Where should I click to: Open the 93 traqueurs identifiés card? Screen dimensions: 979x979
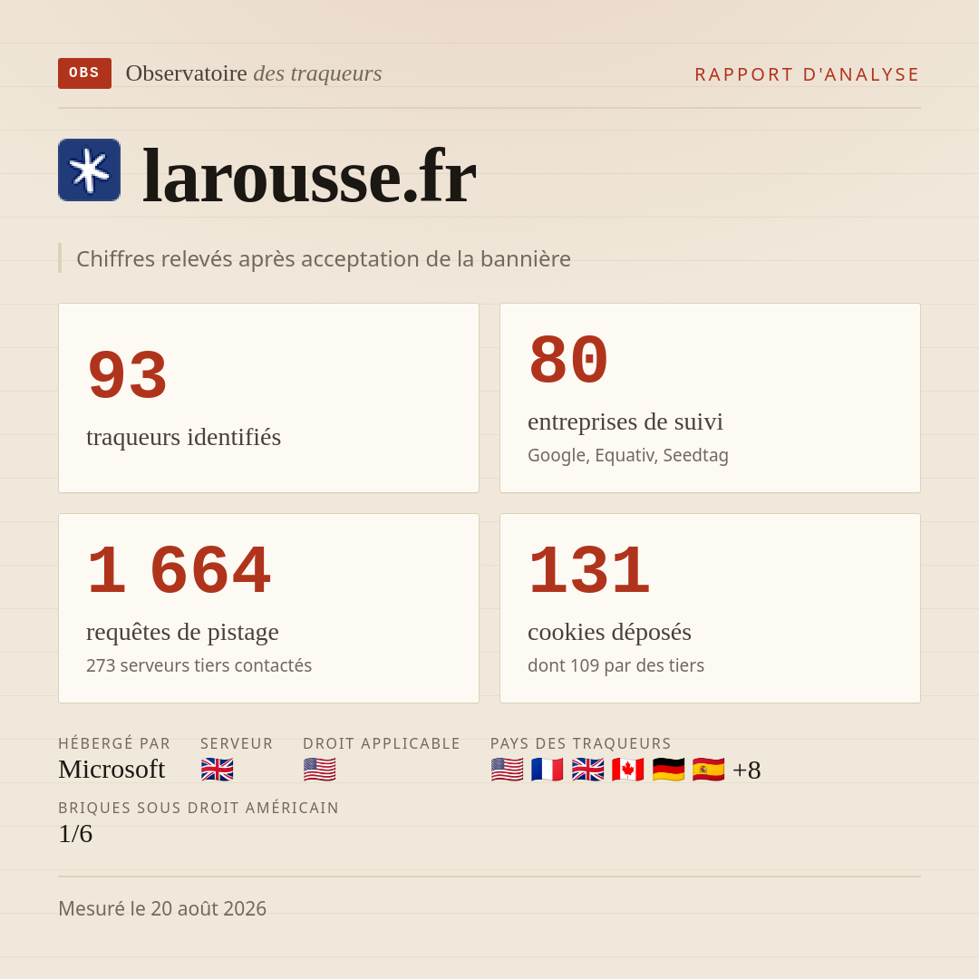(x=268, y=398)
